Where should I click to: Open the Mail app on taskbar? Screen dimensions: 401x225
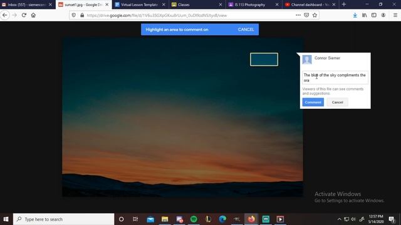click(150, 219)
